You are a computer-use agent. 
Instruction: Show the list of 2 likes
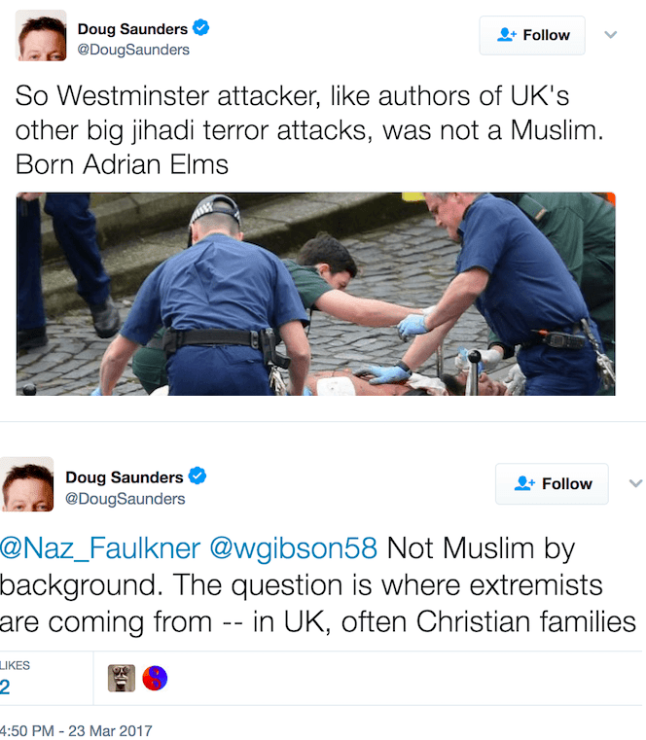[x=15, y=678]
